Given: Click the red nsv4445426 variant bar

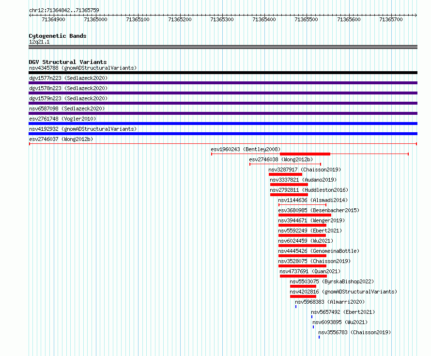Looking at the screenshot, I should point(302,256).
